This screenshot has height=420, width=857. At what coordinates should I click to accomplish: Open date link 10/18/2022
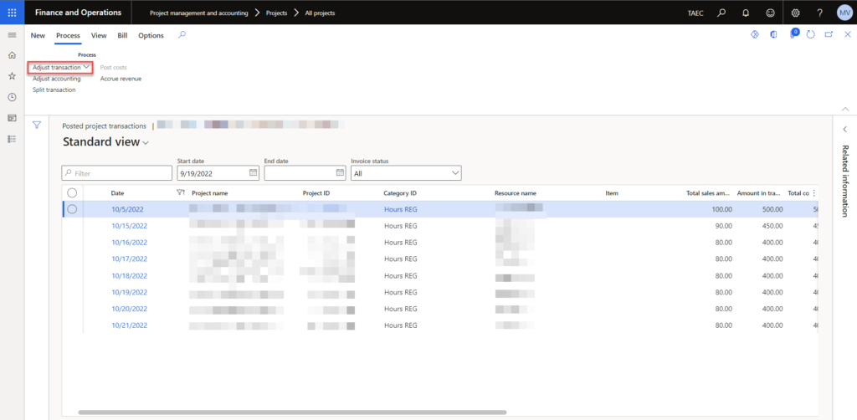coord(130,275)
